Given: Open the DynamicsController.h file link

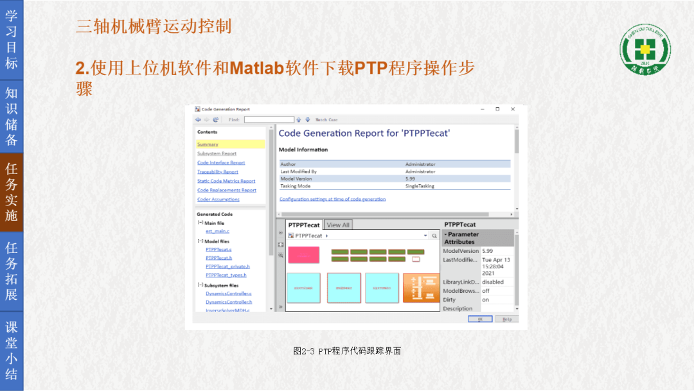Looking at the screenshot, I should point(229,302).
